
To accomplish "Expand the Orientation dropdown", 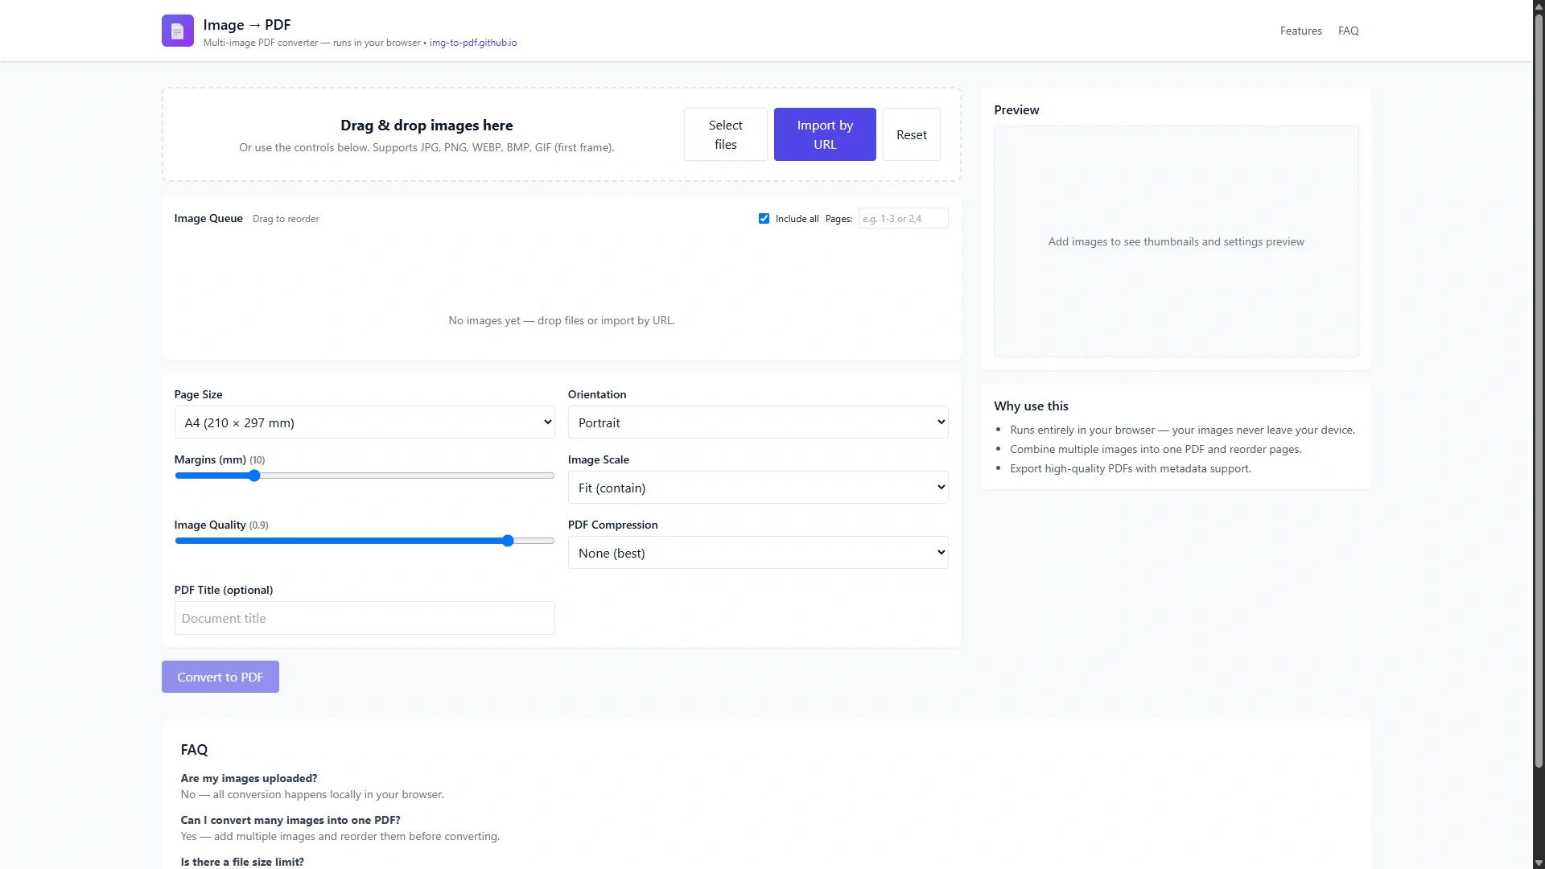I will click(x=758, y=422).
